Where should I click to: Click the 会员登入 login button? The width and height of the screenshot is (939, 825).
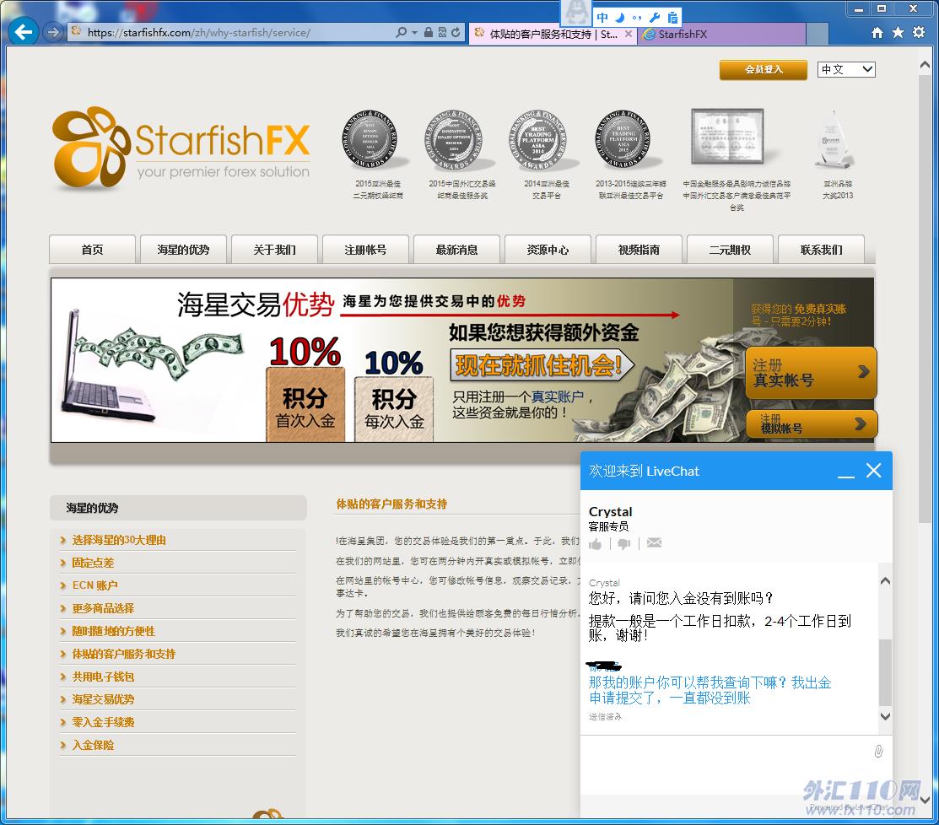[764, 69]
